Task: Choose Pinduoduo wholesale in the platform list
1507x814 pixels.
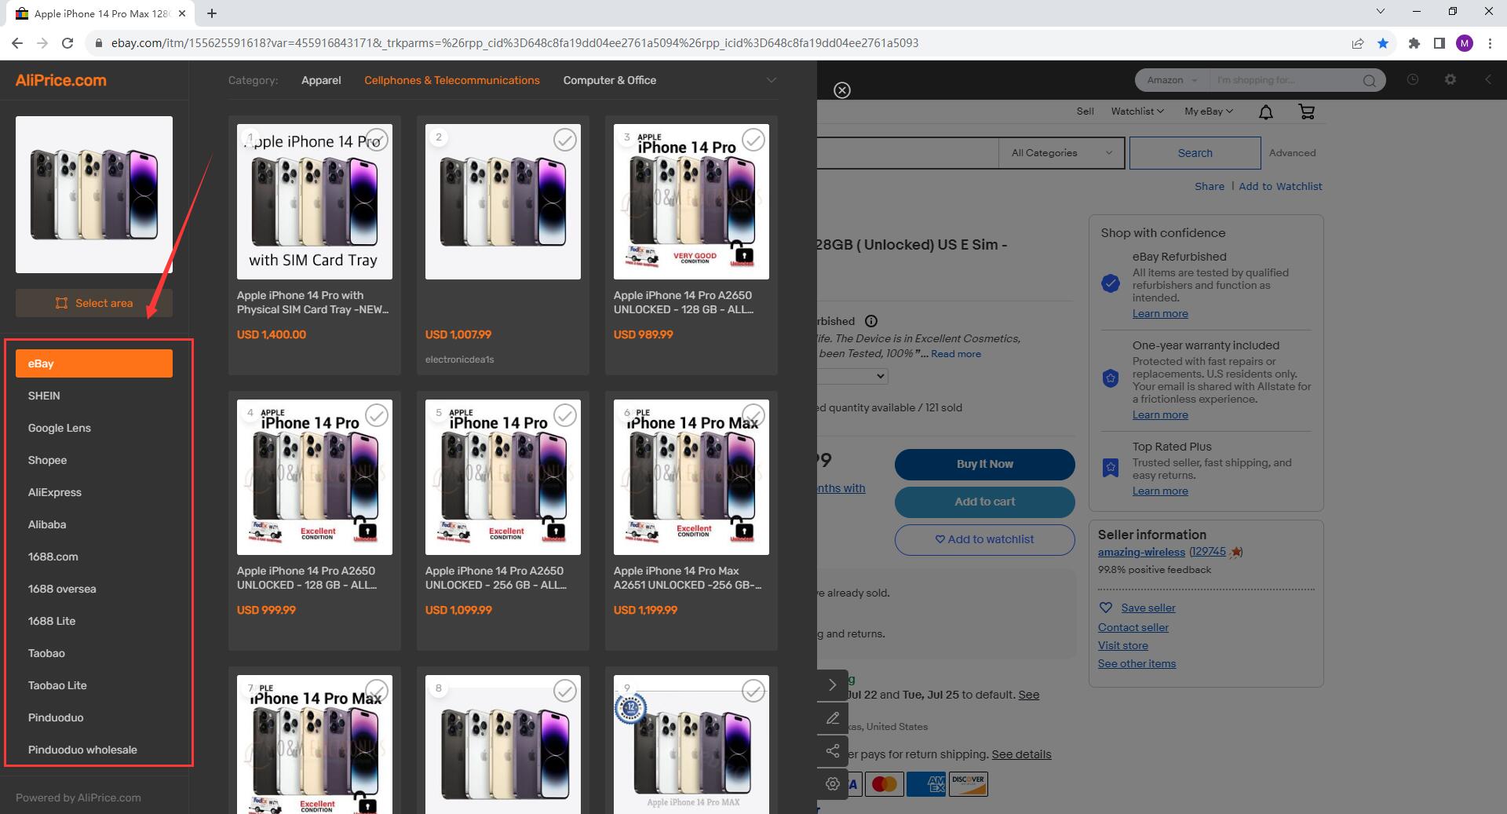Action: (94, 750)
